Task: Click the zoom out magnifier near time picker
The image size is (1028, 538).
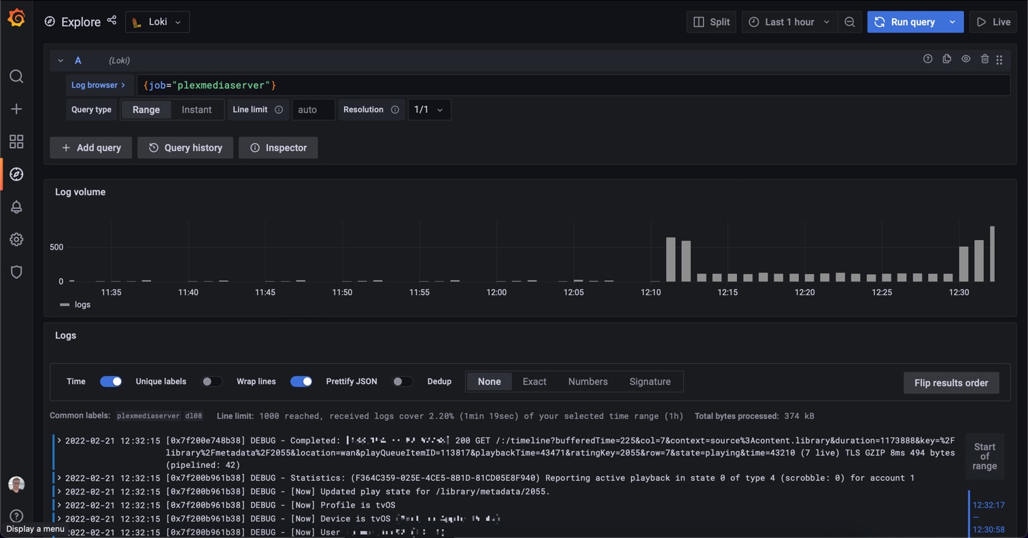Action: click(x=850, y=21)
